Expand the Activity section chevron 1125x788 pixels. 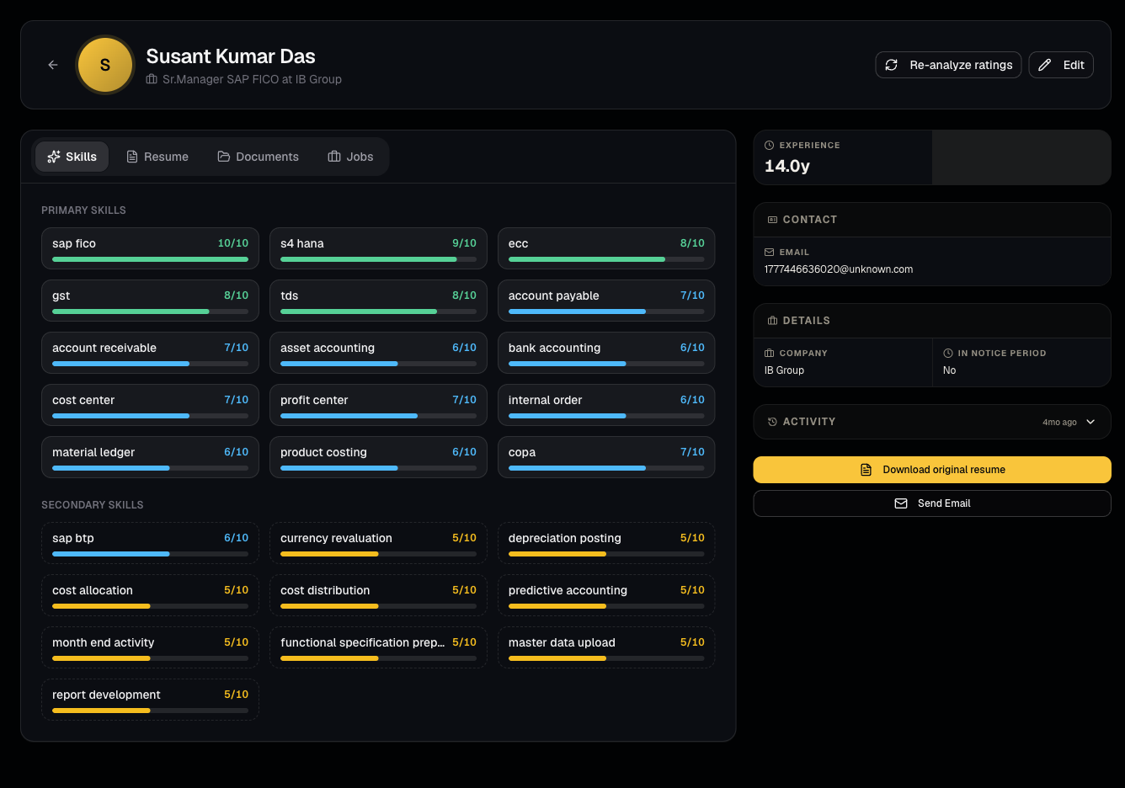pos(1090,422)
